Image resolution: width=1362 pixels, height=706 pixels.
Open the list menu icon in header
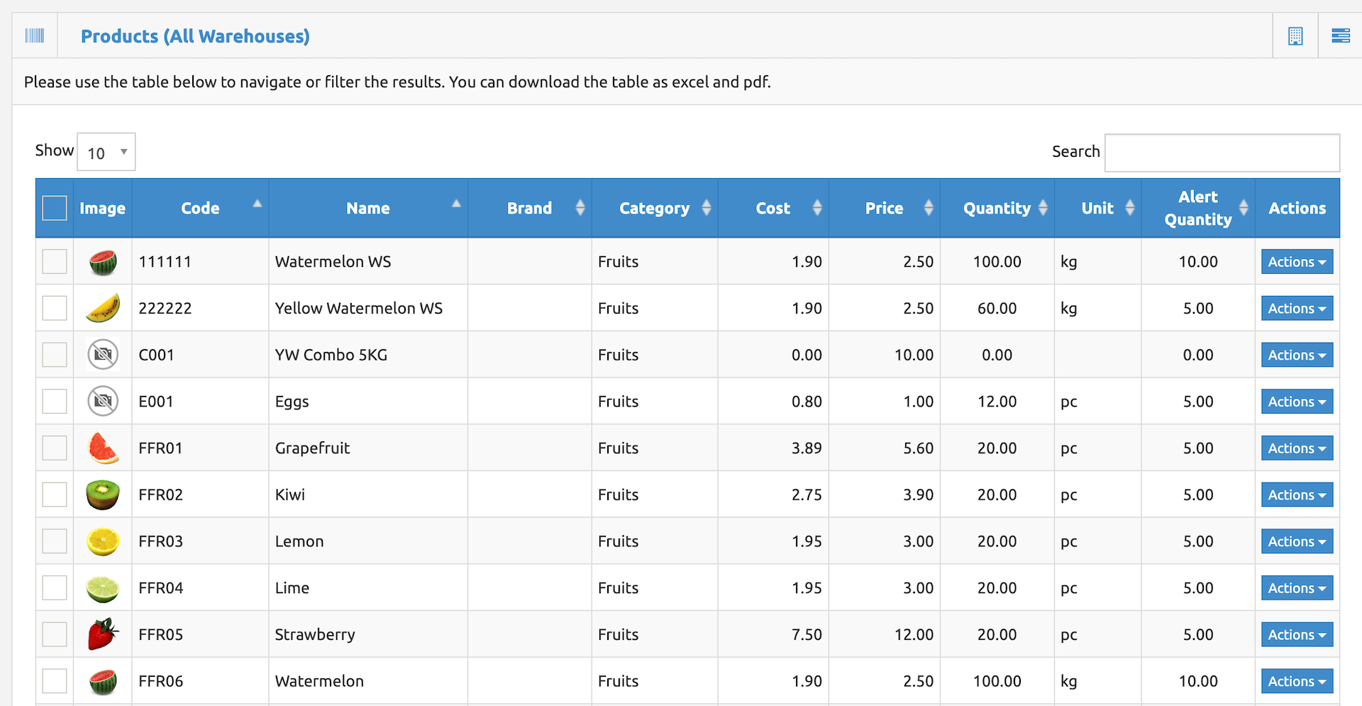click(1340, 35)
